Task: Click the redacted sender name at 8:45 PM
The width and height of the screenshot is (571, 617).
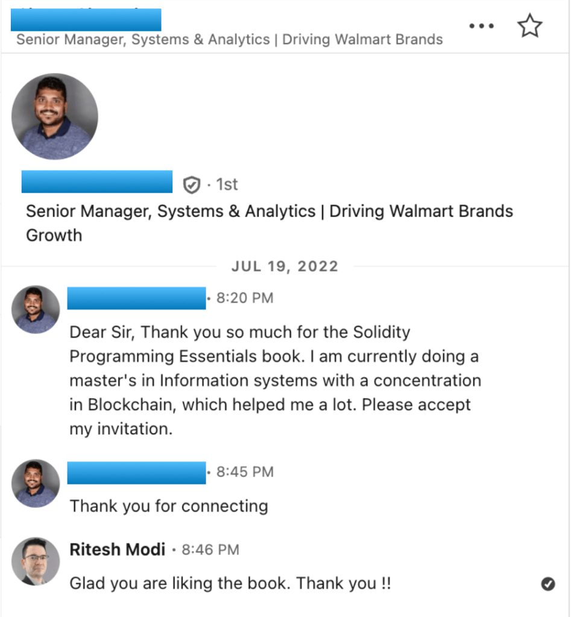Action: (x=136, y=472)
